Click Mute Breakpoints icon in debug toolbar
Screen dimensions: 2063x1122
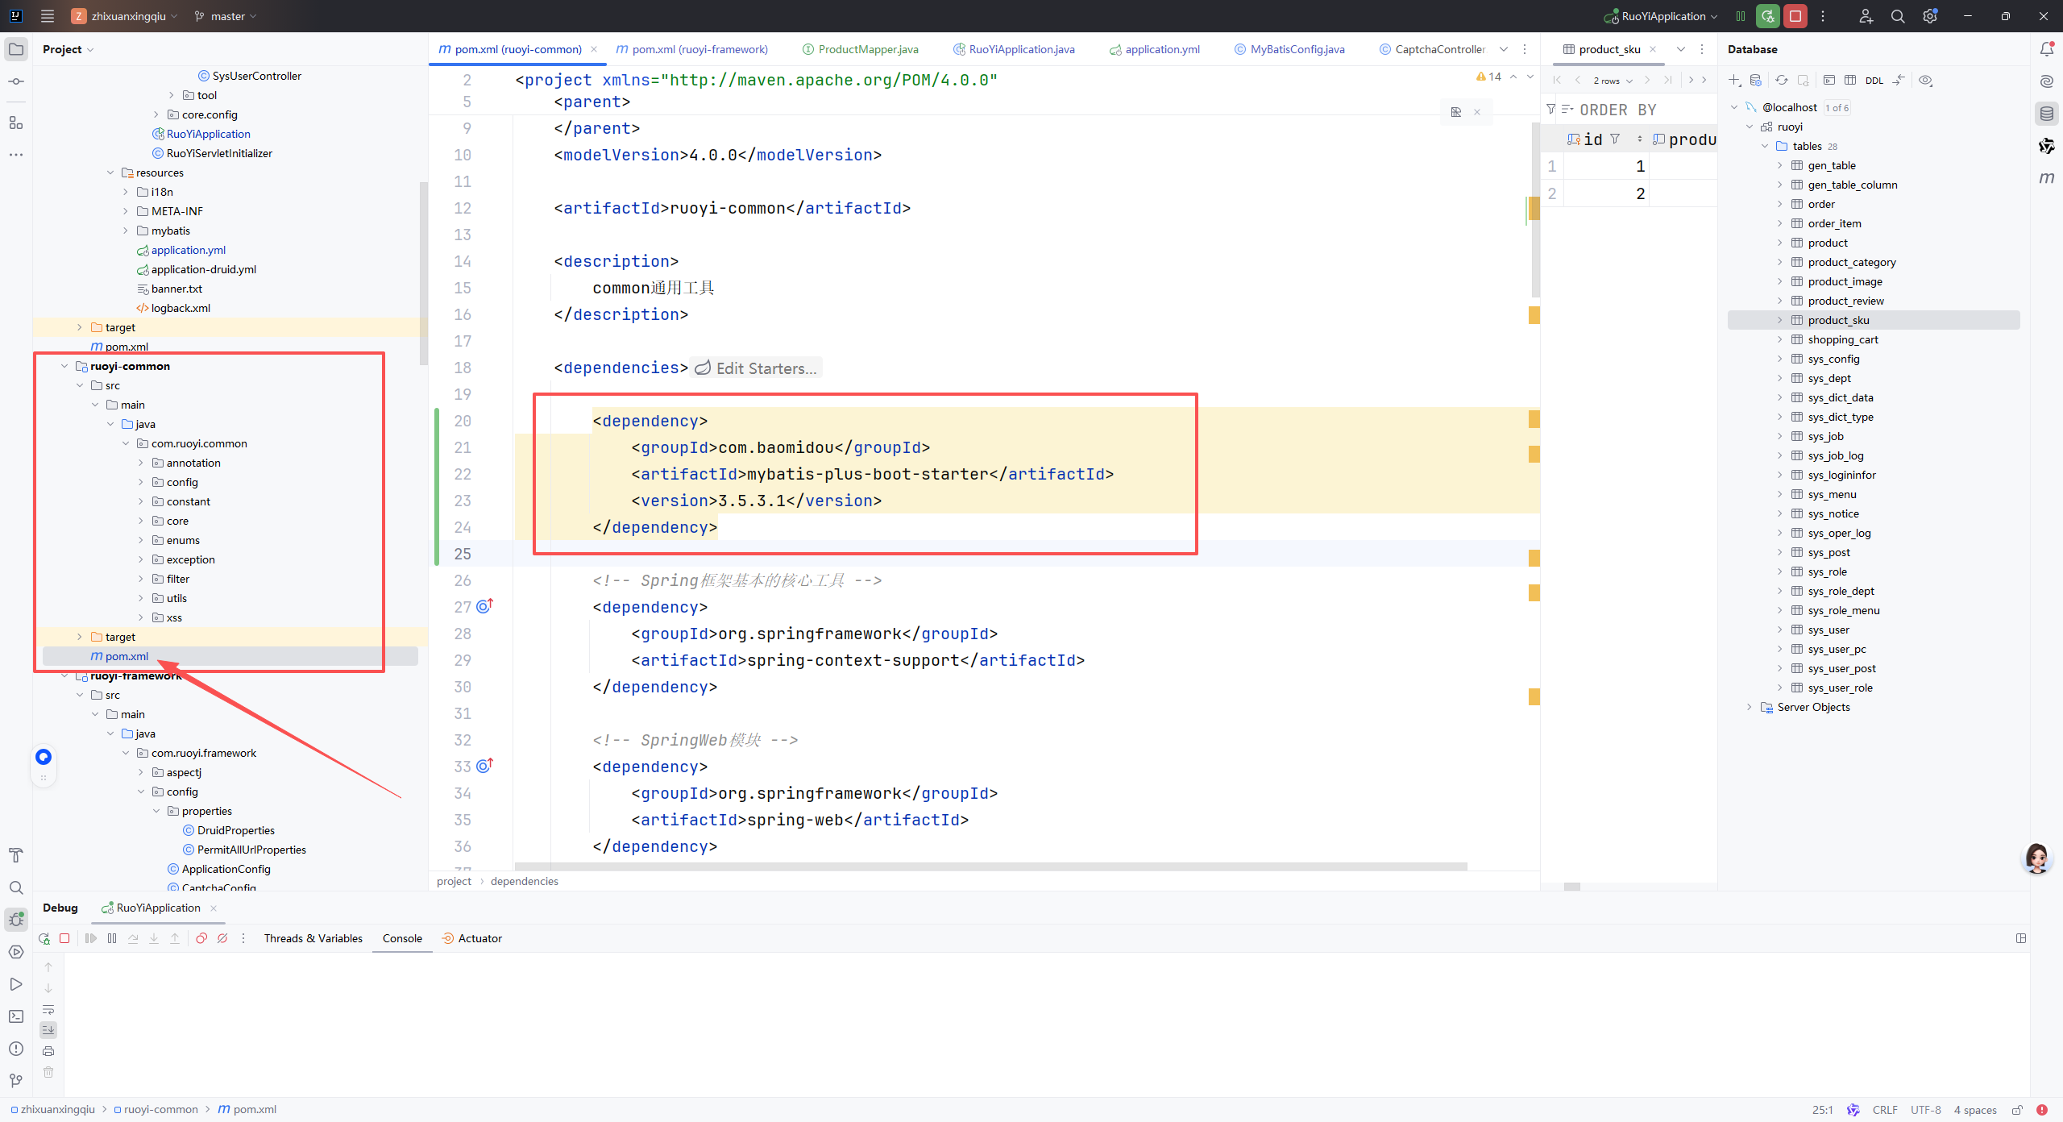pos(222,938)
